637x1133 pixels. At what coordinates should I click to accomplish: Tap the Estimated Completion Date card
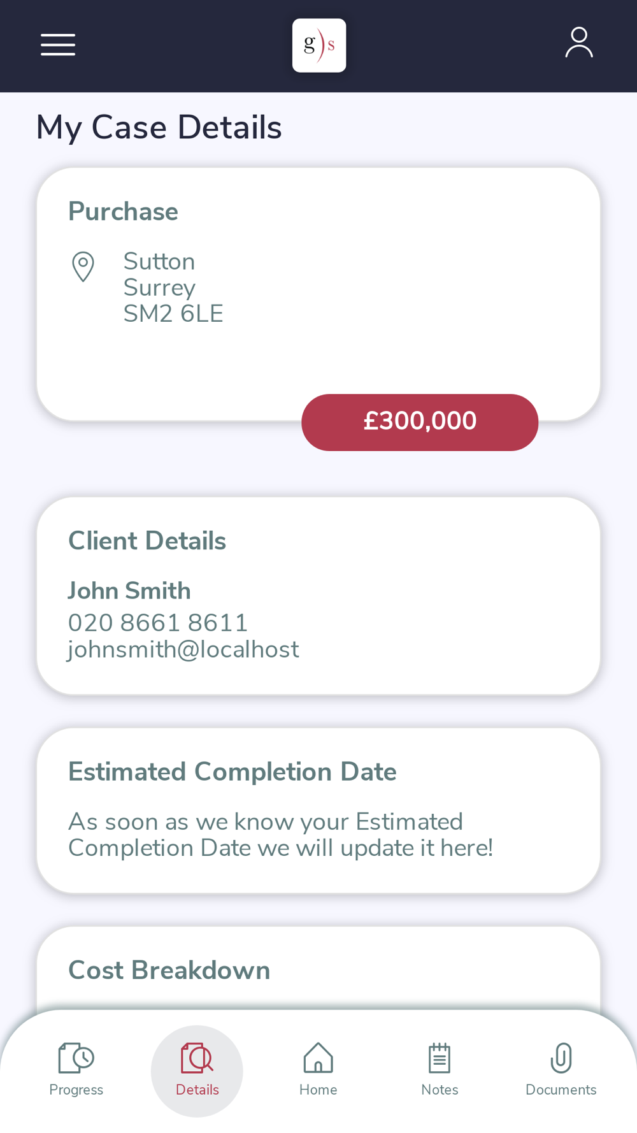pos(318,811)
